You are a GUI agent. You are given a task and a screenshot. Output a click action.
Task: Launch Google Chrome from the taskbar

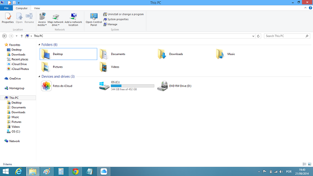75,171
